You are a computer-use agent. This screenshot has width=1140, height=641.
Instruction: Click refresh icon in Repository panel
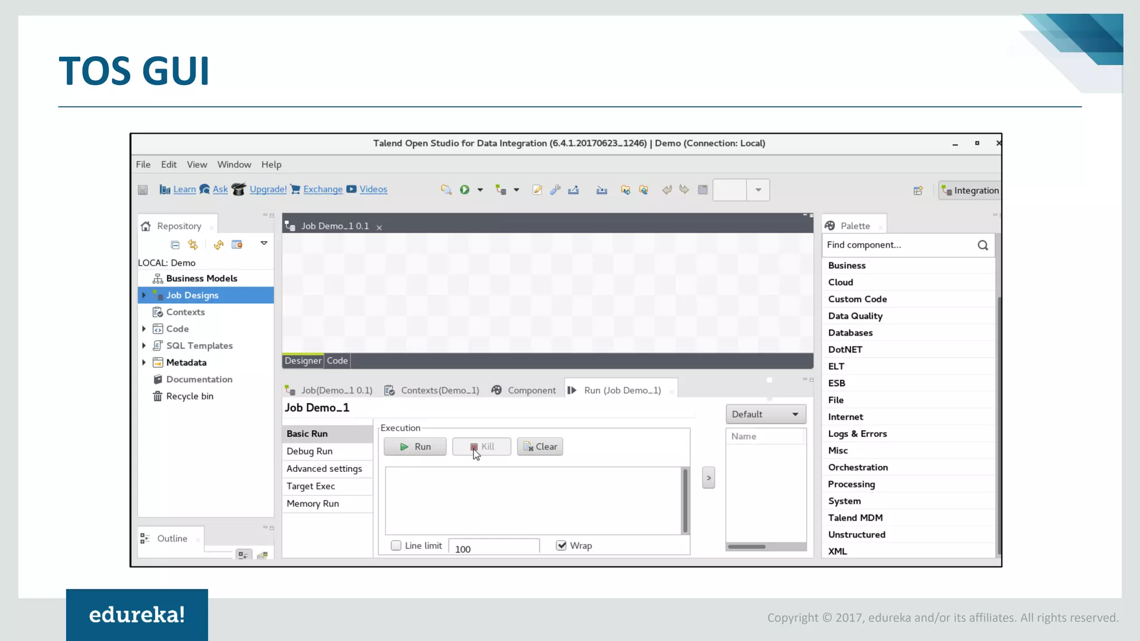point(218,245)
